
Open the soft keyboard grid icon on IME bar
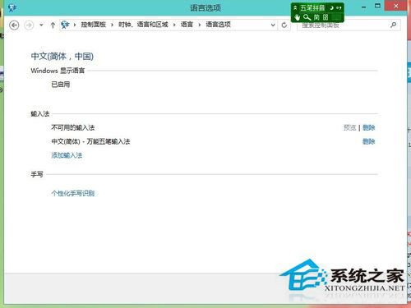click(326, 17)
